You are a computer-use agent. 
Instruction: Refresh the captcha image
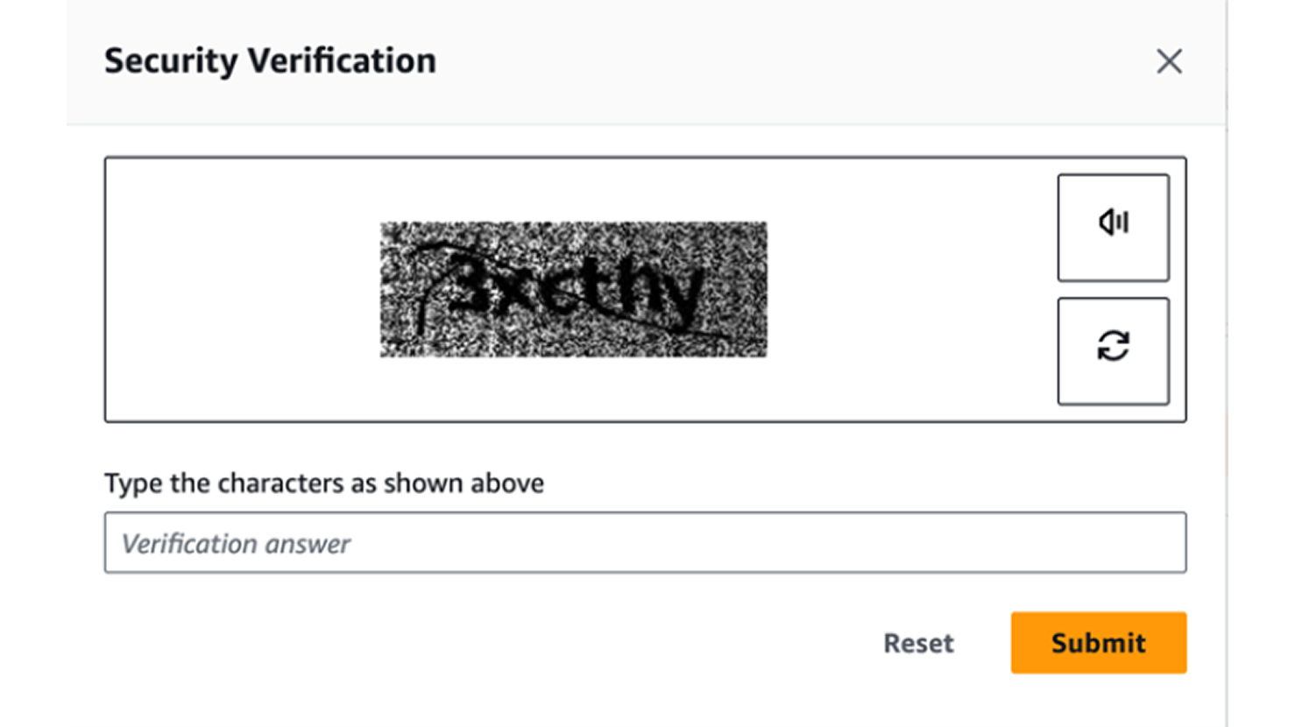coord(1113,350)
